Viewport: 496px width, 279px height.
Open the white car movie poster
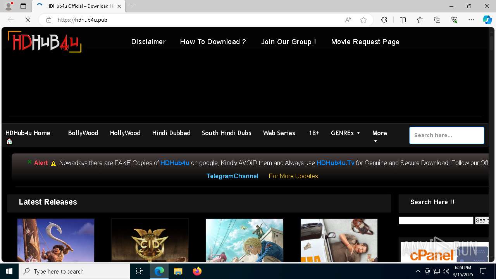click(339, 240)
